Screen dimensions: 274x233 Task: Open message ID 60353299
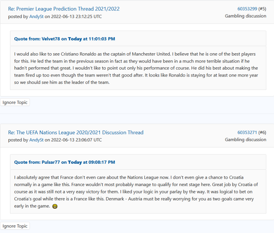tap(247, 9)
